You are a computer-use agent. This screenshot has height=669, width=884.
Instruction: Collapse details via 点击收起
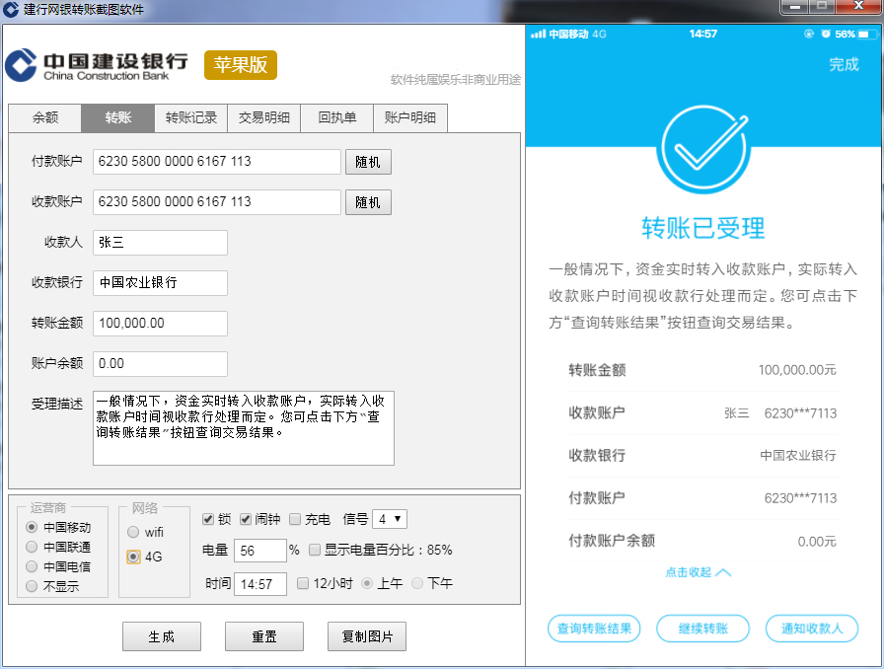[x=698, y=572]
